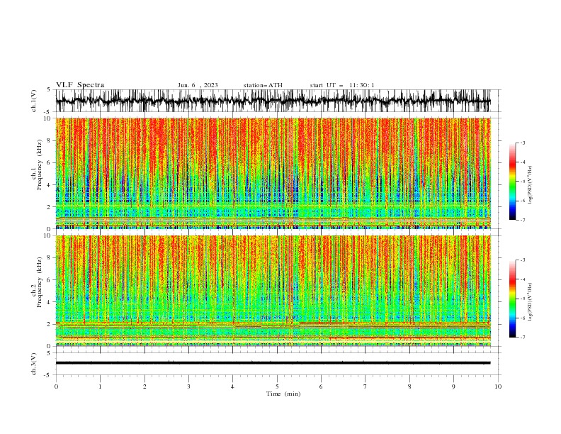Click the "2" kHz tick on ch.2 frequency axis
561x434 pixels.
click(x=50, y=324)
